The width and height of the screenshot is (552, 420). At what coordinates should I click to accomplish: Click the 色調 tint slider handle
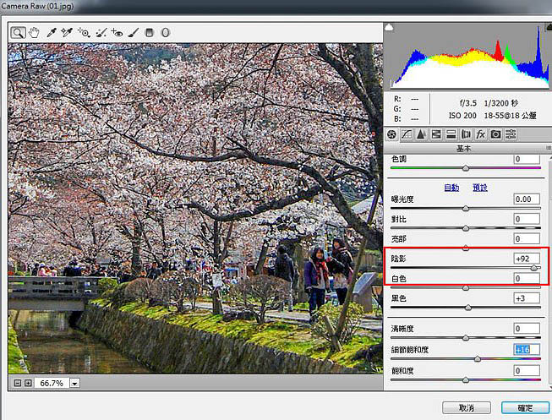466,168
